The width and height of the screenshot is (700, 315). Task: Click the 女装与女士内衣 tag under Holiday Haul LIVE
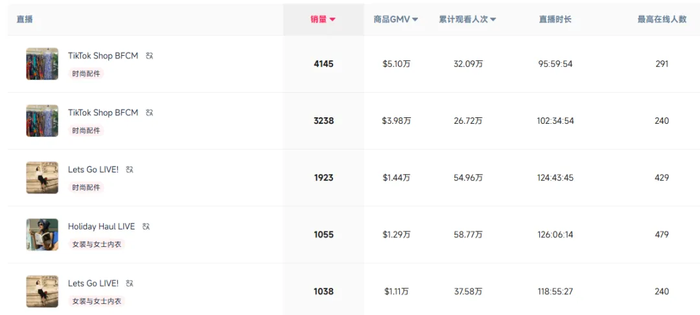coord(97,244)
